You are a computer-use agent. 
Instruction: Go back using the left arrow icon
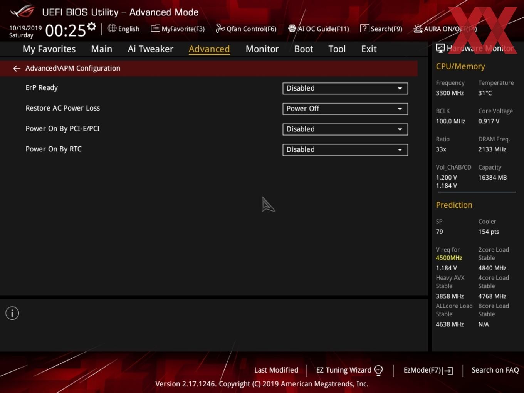click(17, 69)
